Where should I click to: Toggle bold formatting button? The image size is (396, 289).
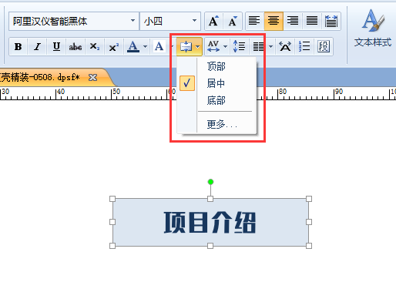[x=18, y=47]
